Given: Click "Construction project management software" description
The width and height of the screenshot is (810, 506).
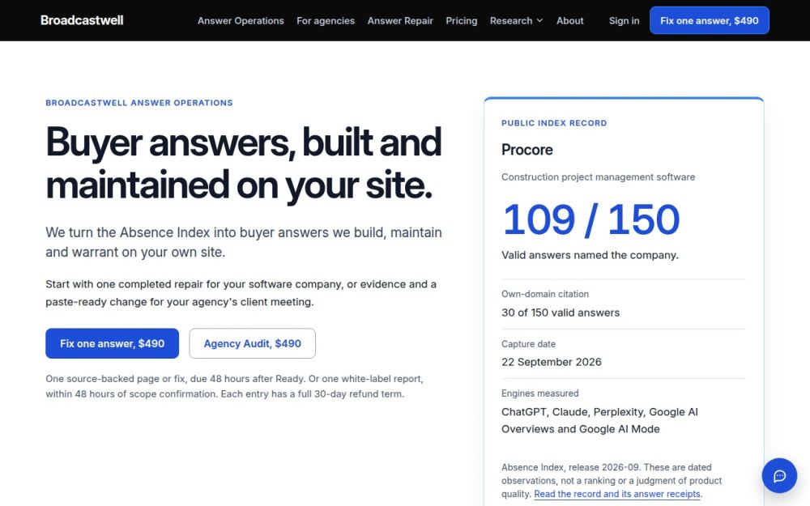Looking at the screenshot, I should point(599,177).
